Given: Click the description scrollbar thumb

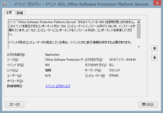Looking at the screenshot, I should coord(139,31).
